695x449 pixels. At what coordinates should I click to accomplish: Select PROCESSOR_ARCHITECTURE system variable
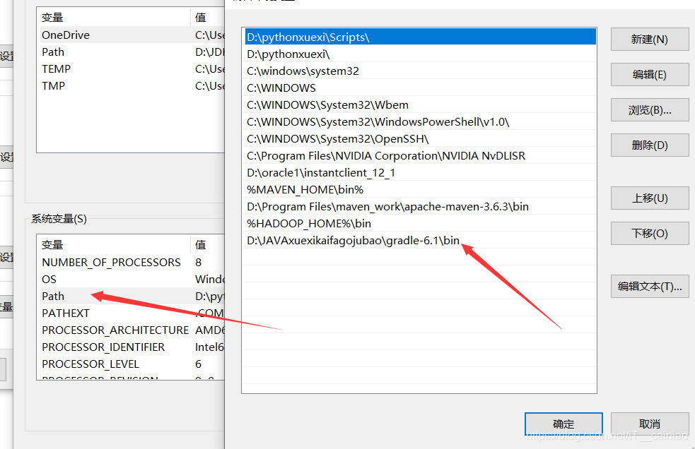132,330
